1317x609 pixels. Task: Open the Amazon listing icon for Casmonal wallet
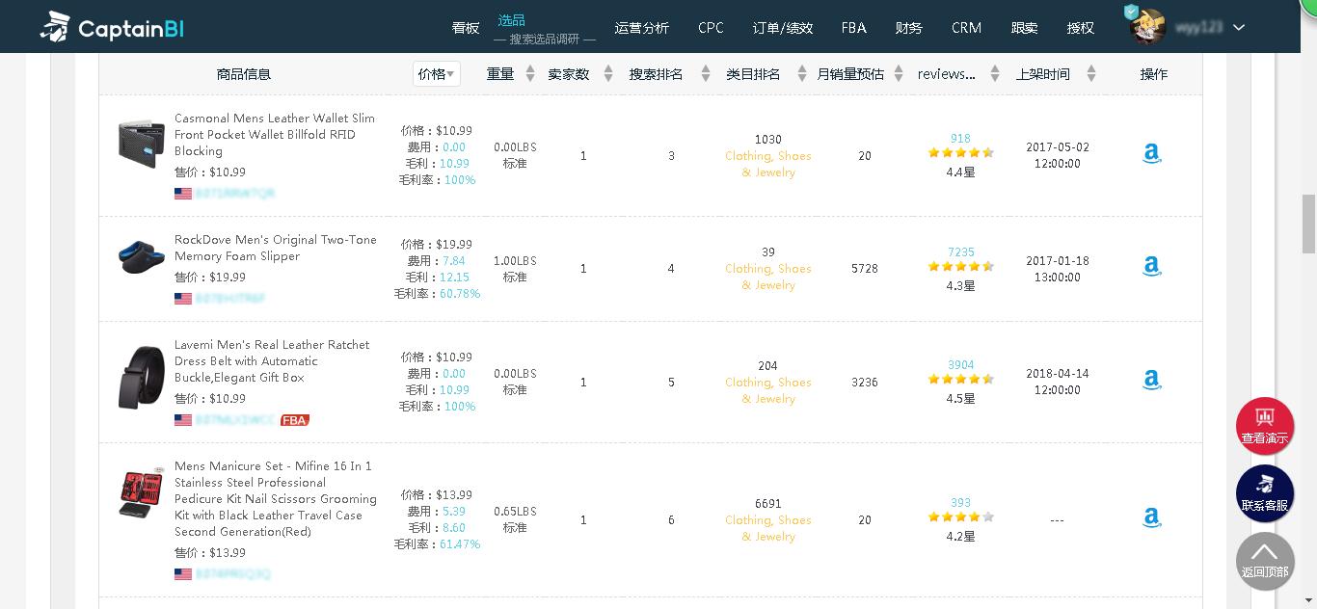(x=1151, y=153)
